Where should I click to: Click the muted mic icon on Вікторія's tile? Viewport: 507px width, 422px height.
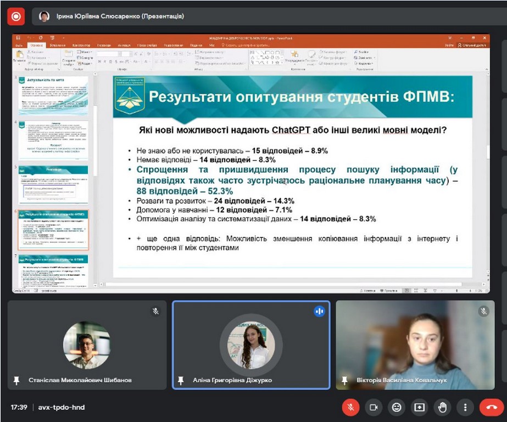483,312
